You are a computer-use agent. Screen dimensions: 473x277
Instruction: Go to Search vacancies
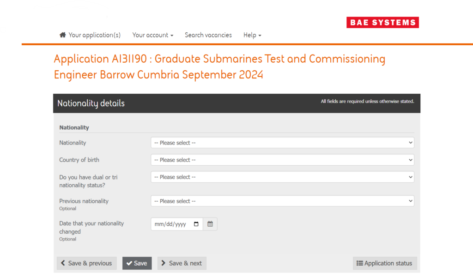[208, 35]
